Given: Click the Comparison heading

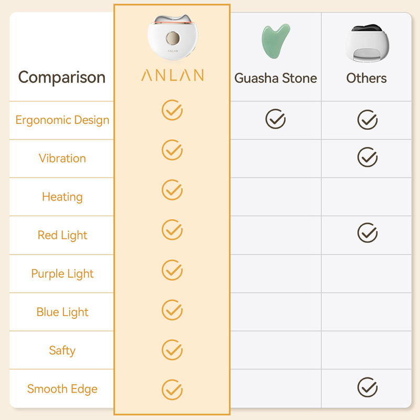Looking at the screenshot, I should (x=62, y=77).
